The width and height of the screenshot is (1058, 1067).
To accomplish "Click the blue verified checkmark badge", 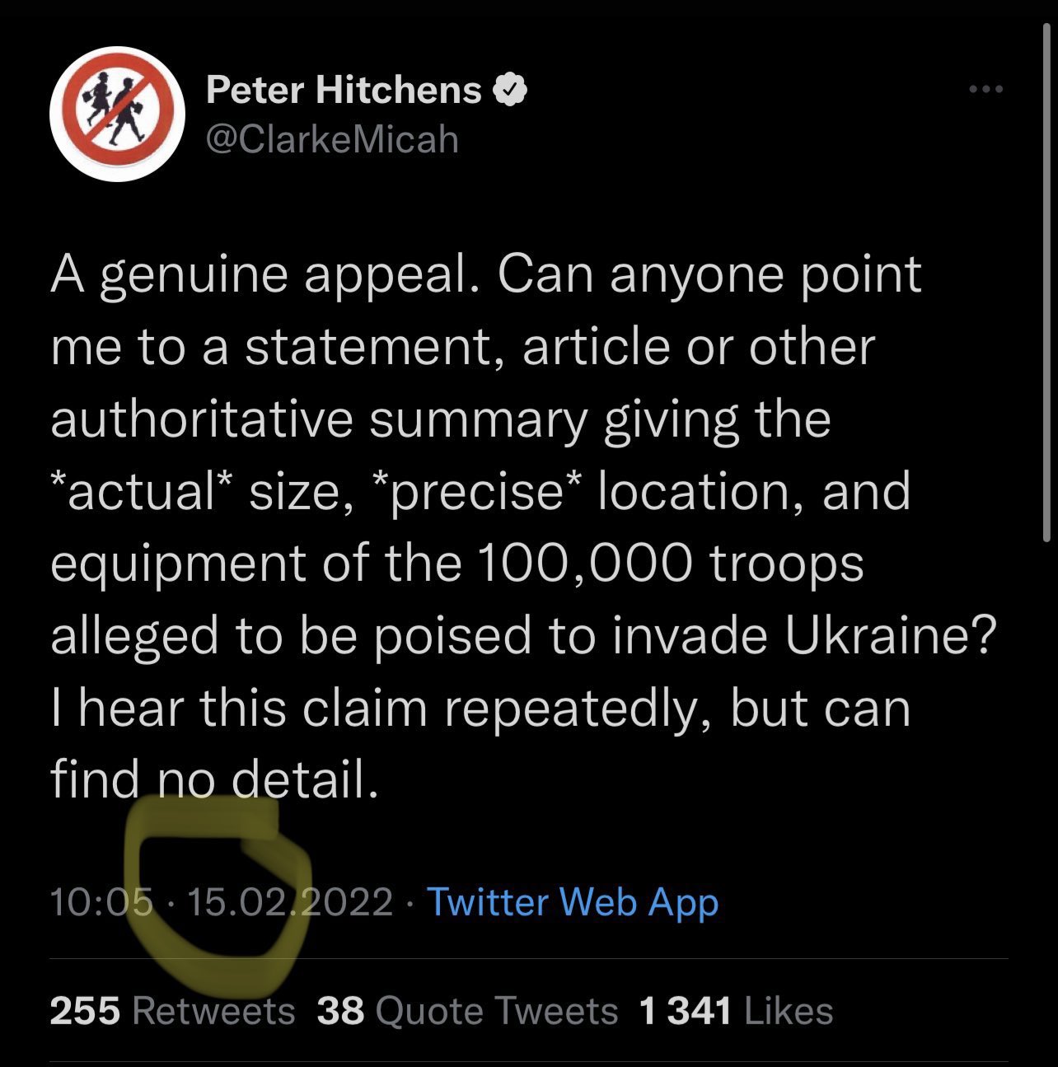I will (510, 89).
